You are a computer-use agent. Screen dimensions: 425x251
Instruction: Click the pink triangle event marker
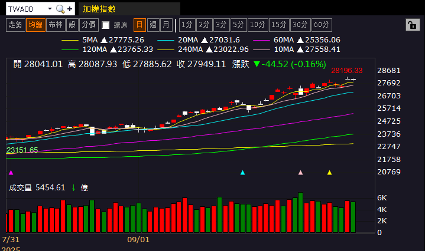[301, 173]
